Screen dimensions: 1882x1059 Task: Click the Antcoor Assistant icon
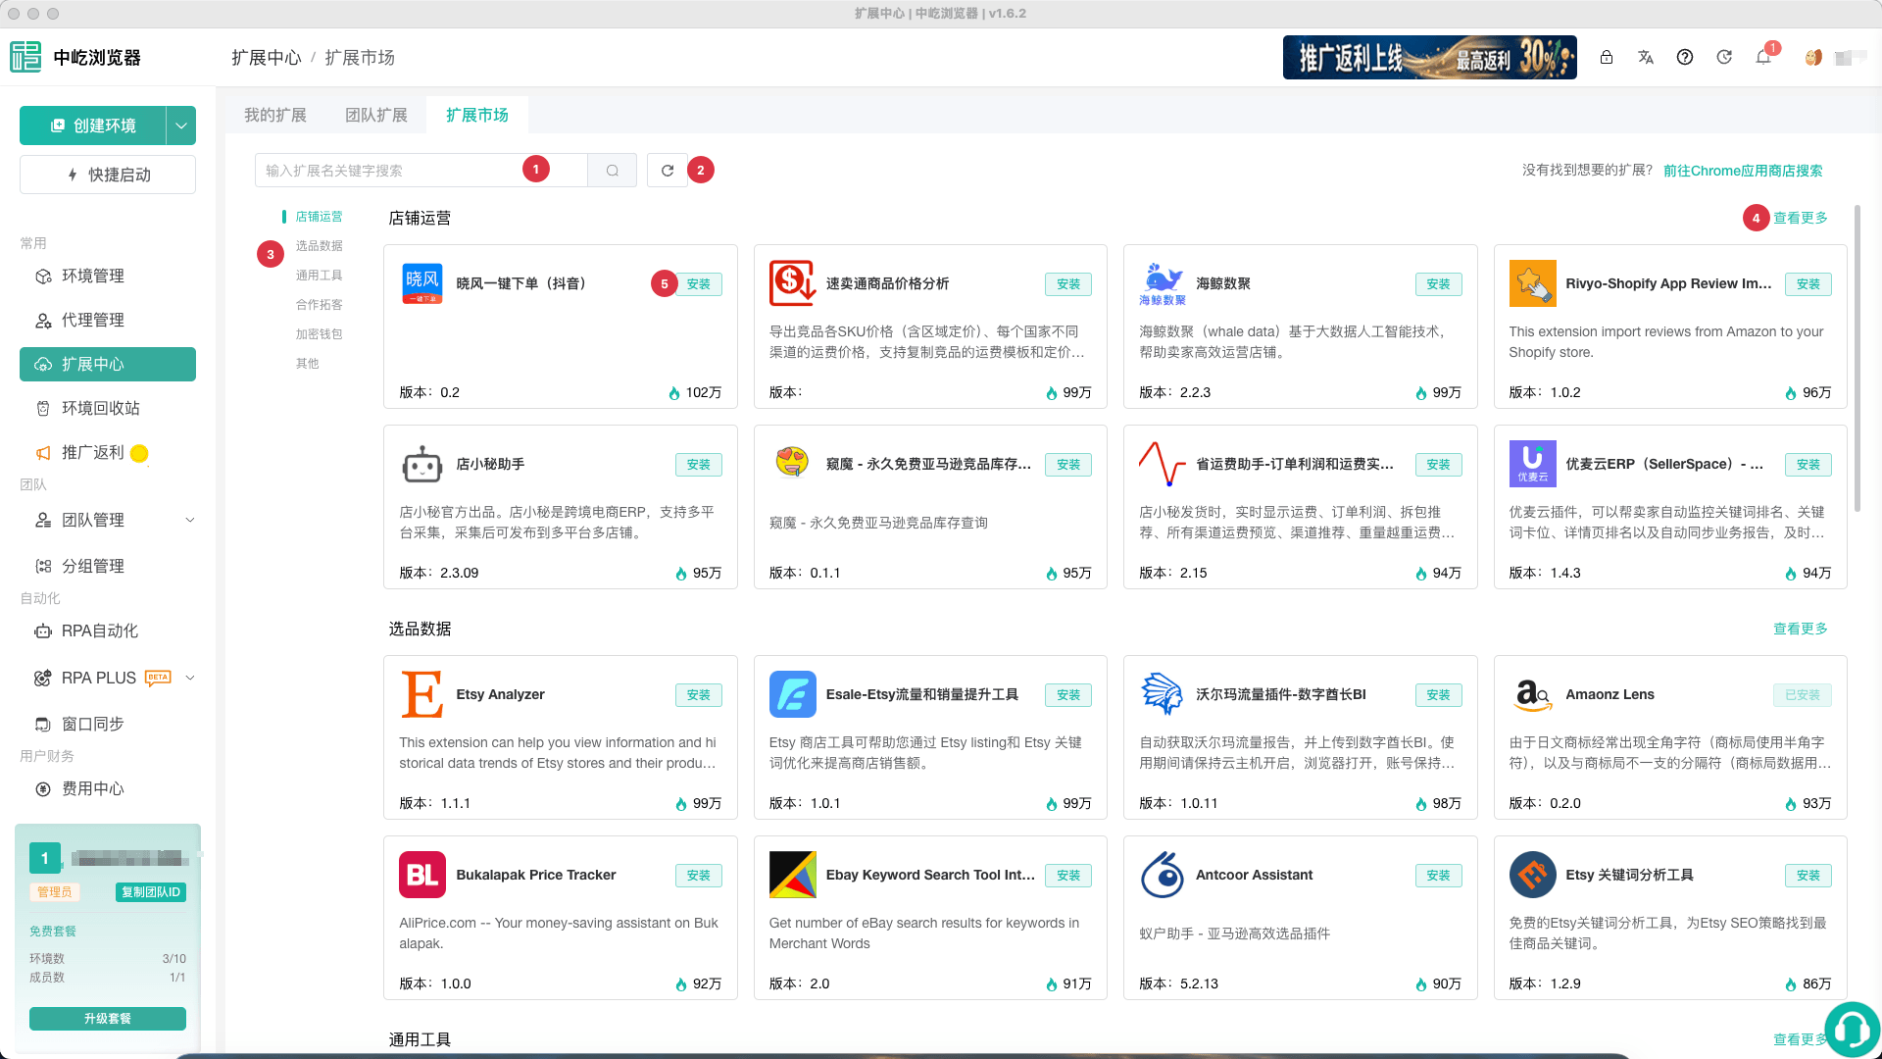point(1163,875)
